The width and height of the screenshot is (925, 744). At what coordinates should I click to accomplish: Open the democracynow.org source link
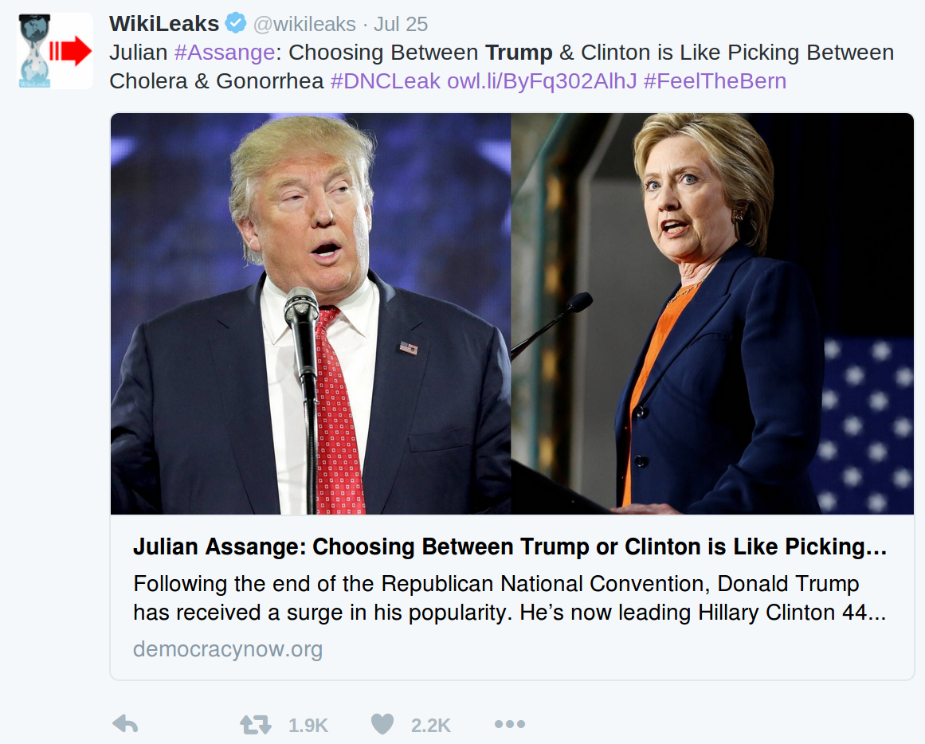click(x=228, y=649)
